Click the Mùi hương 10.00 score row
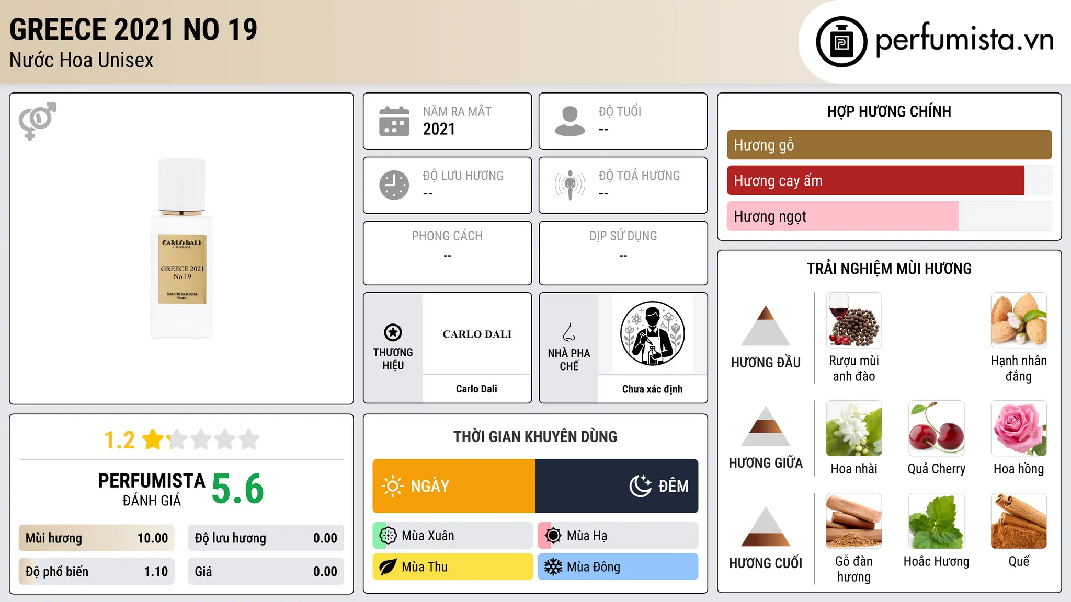 pyautogui.click(x=97, y=538)
